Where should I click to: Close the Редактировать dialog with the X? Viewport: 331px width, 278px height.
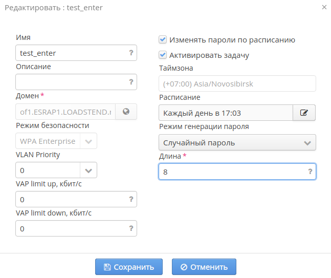[x=324, y=7]
